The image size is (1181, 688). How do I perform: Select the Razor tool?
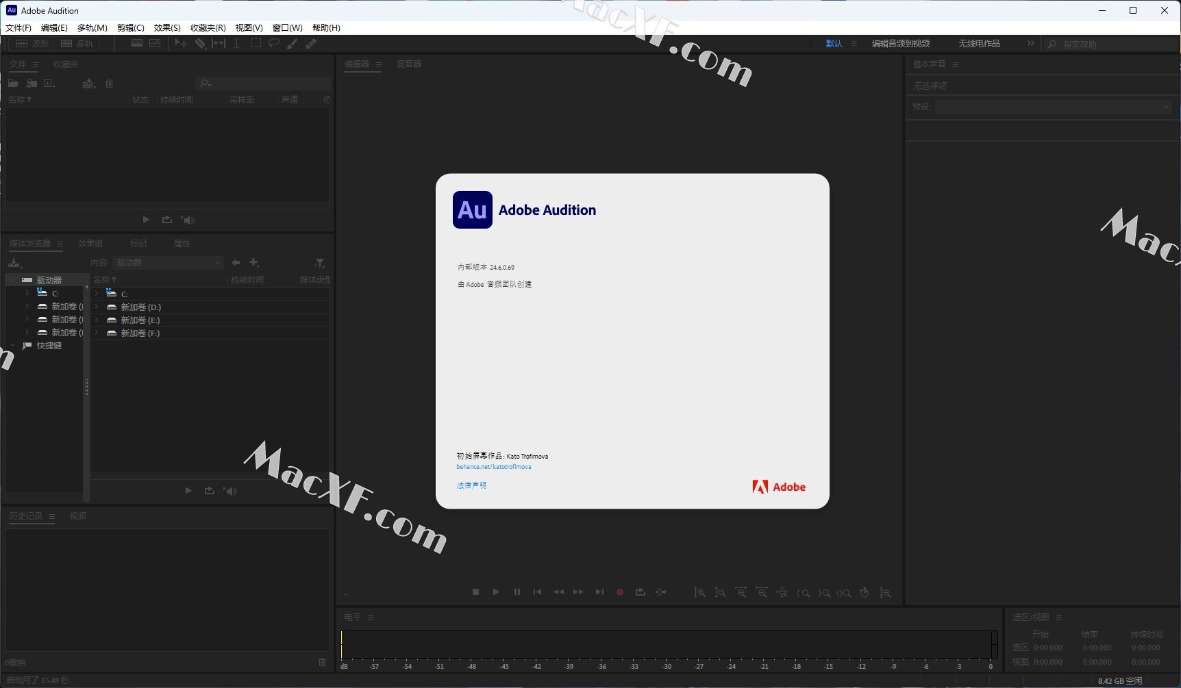[x=200, y=43]
